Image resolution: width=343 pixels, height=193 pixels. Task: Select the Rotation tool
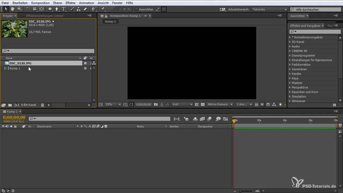click(x=28, y=9)
